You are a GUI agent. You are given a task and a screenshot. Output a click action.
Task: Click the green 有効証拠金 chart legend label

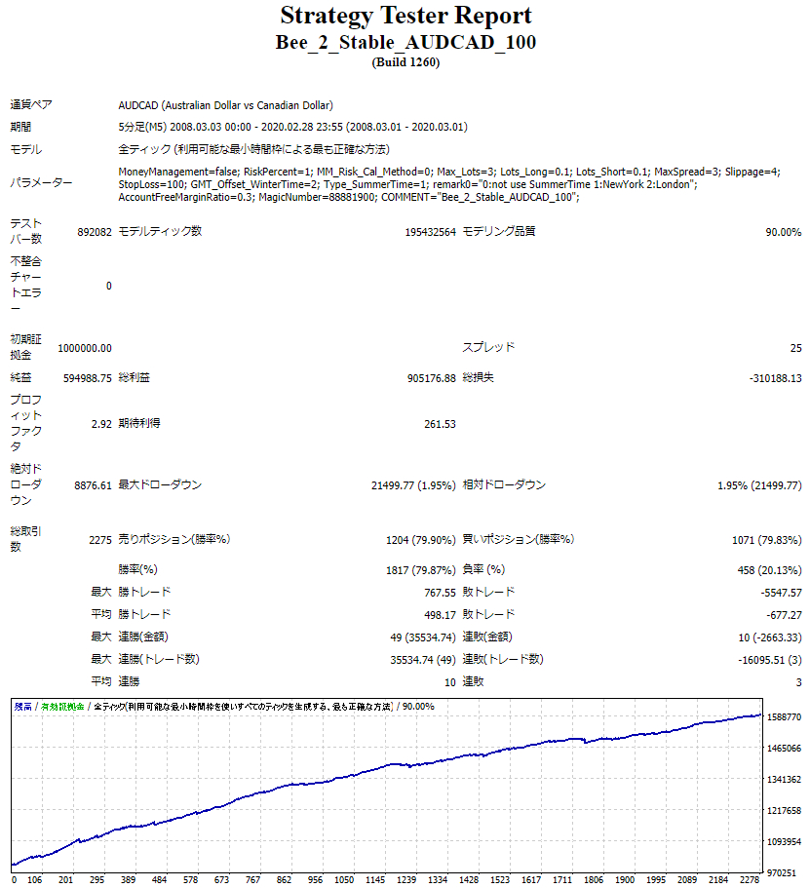click(62, 707)
